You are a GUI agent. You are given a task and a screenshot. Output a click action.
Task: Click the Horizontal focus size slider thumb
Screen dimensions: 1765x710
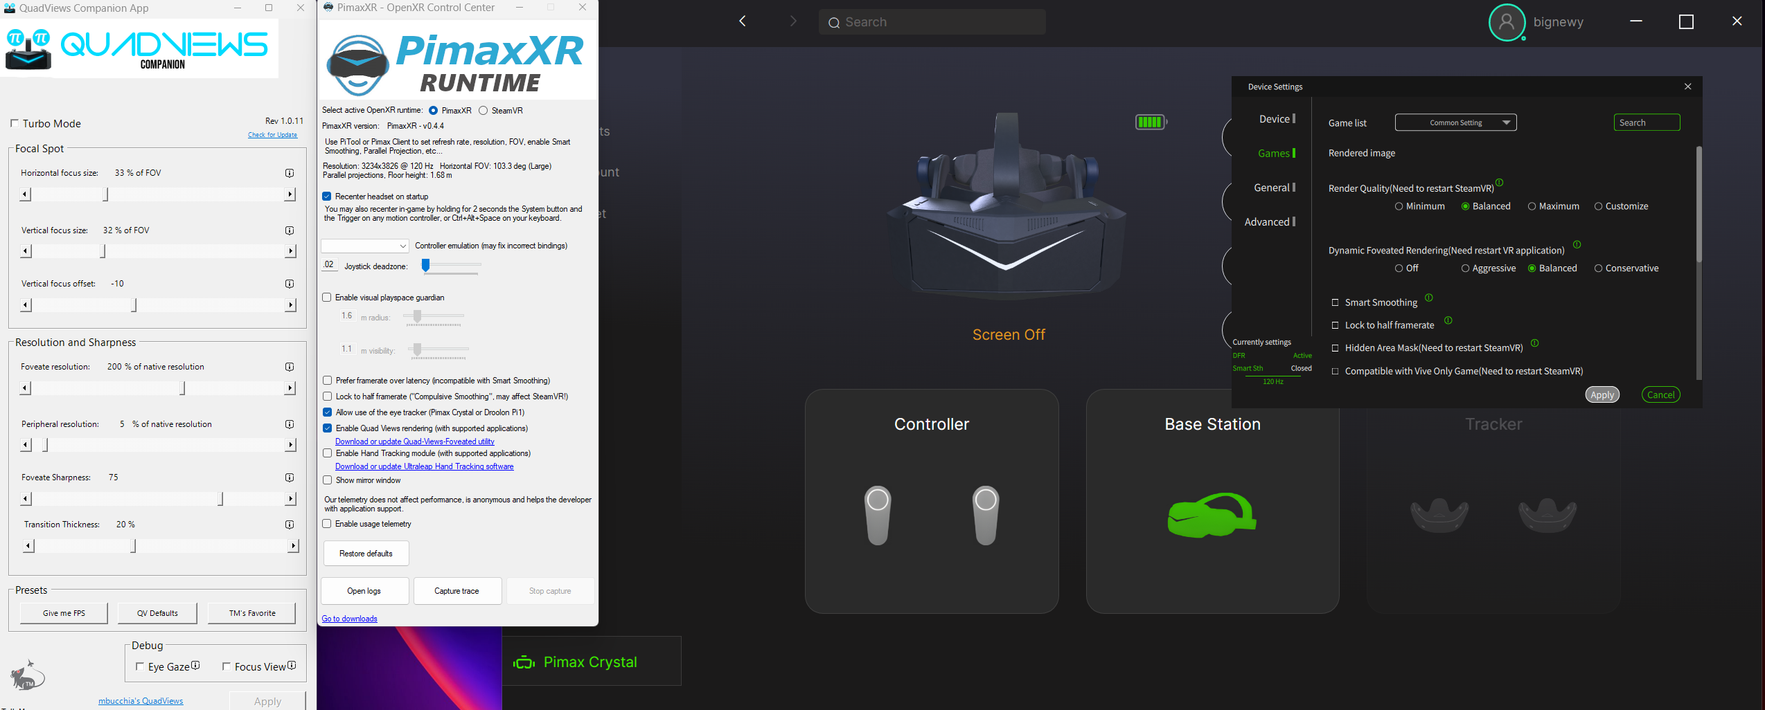(106, 194)
